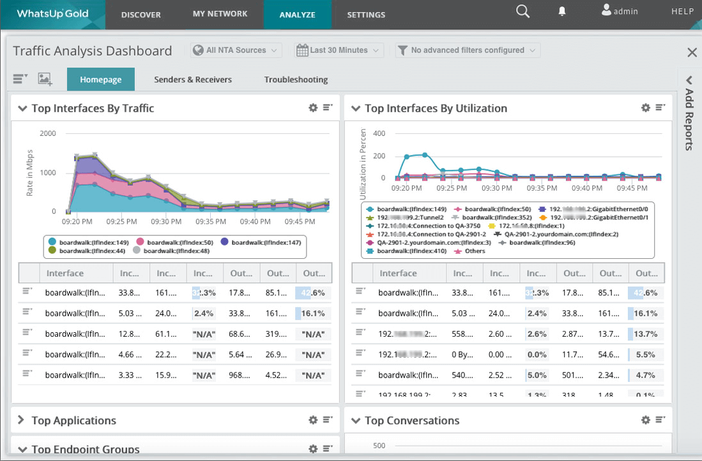Click the export image icon under the dashboard title
Image resolution: width=702 pixels, height=461 pixels.
point(43,78)
